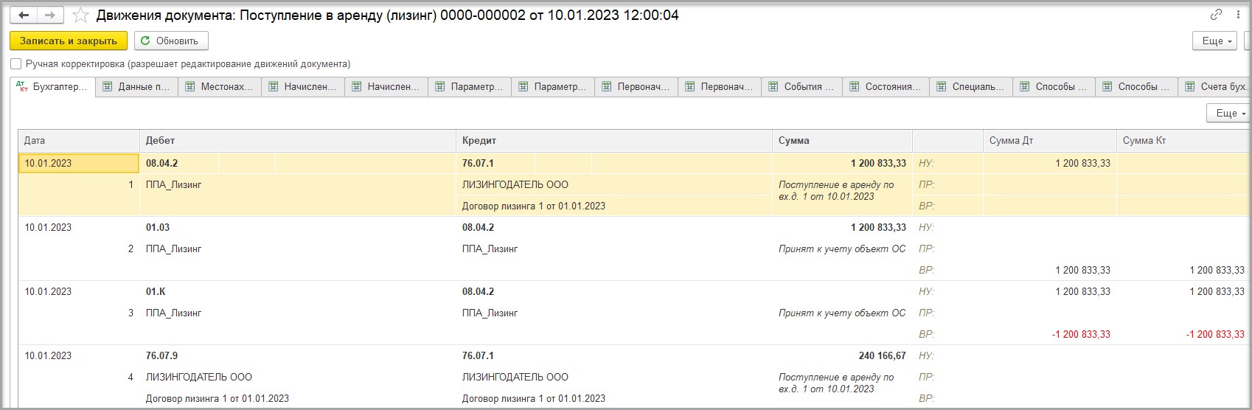Copy link using the chain icon

tap(1217, 15)
